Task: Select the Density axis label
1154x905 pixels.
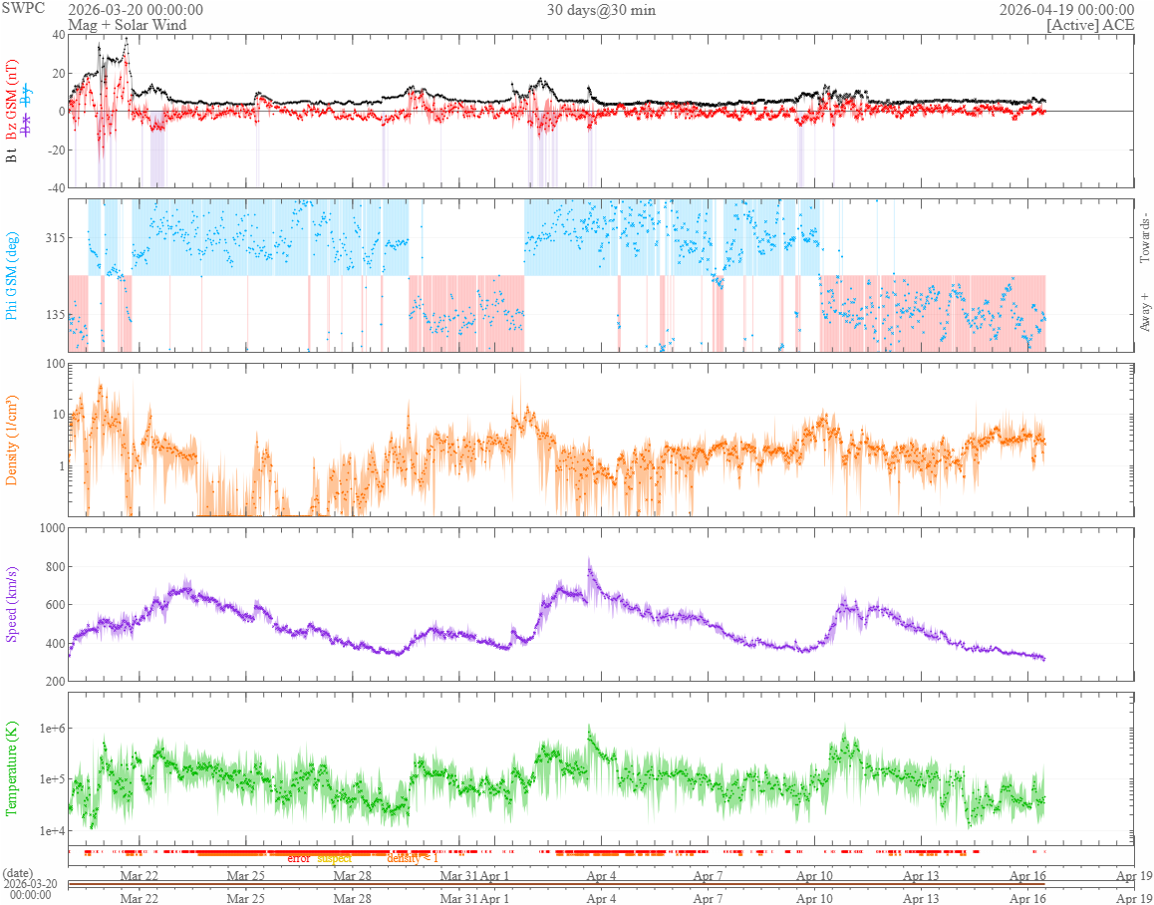Action: coord(11,441)
